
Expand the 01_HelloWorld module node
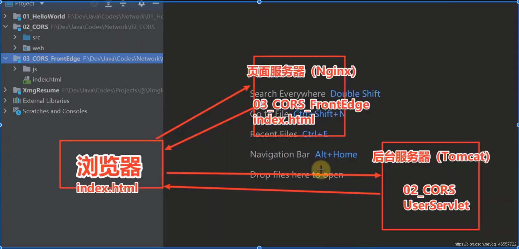[x=5, y=16]
